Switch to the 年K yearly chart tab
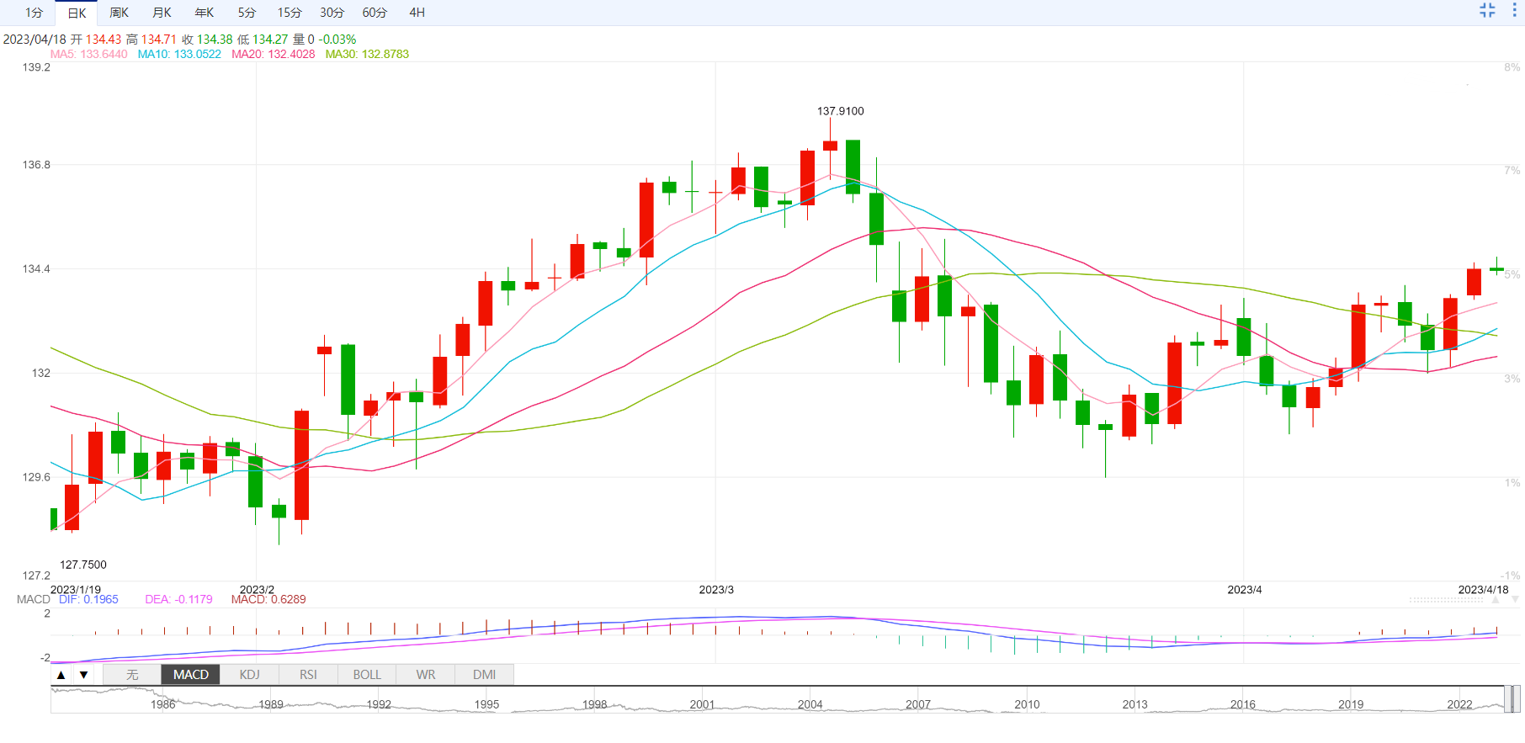Viewport: 1525px width, 743px height. point(205,13)
